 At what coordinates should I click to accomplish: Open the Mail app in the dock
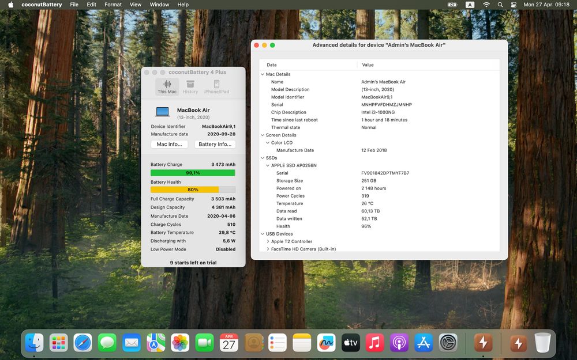coord(132,343)
